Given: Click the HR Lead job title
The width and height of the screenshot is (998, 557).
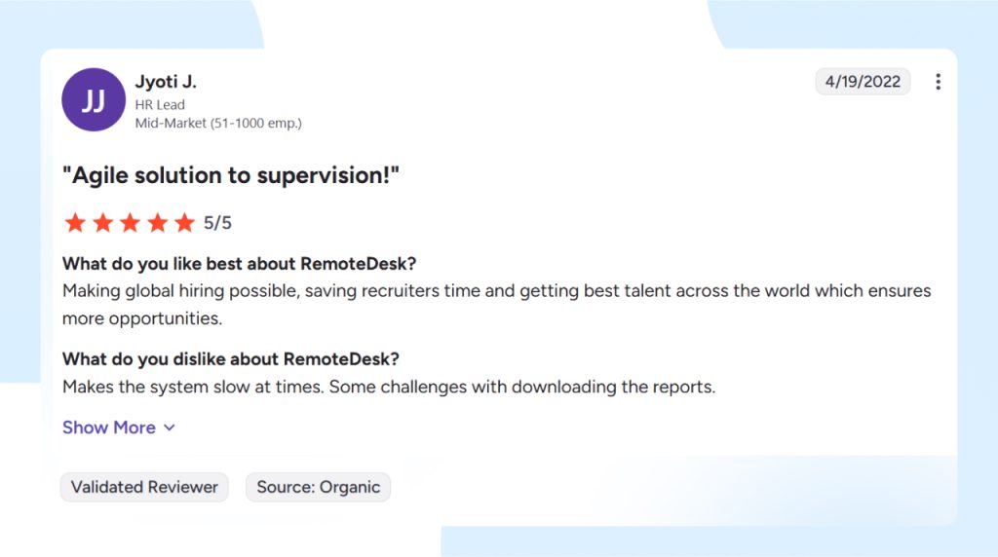Looking at the screenshot, I should 160,104.
